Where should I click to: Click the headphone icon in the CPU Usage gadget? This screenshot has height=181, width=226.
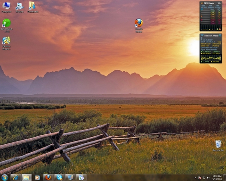(x=202, y=3)
